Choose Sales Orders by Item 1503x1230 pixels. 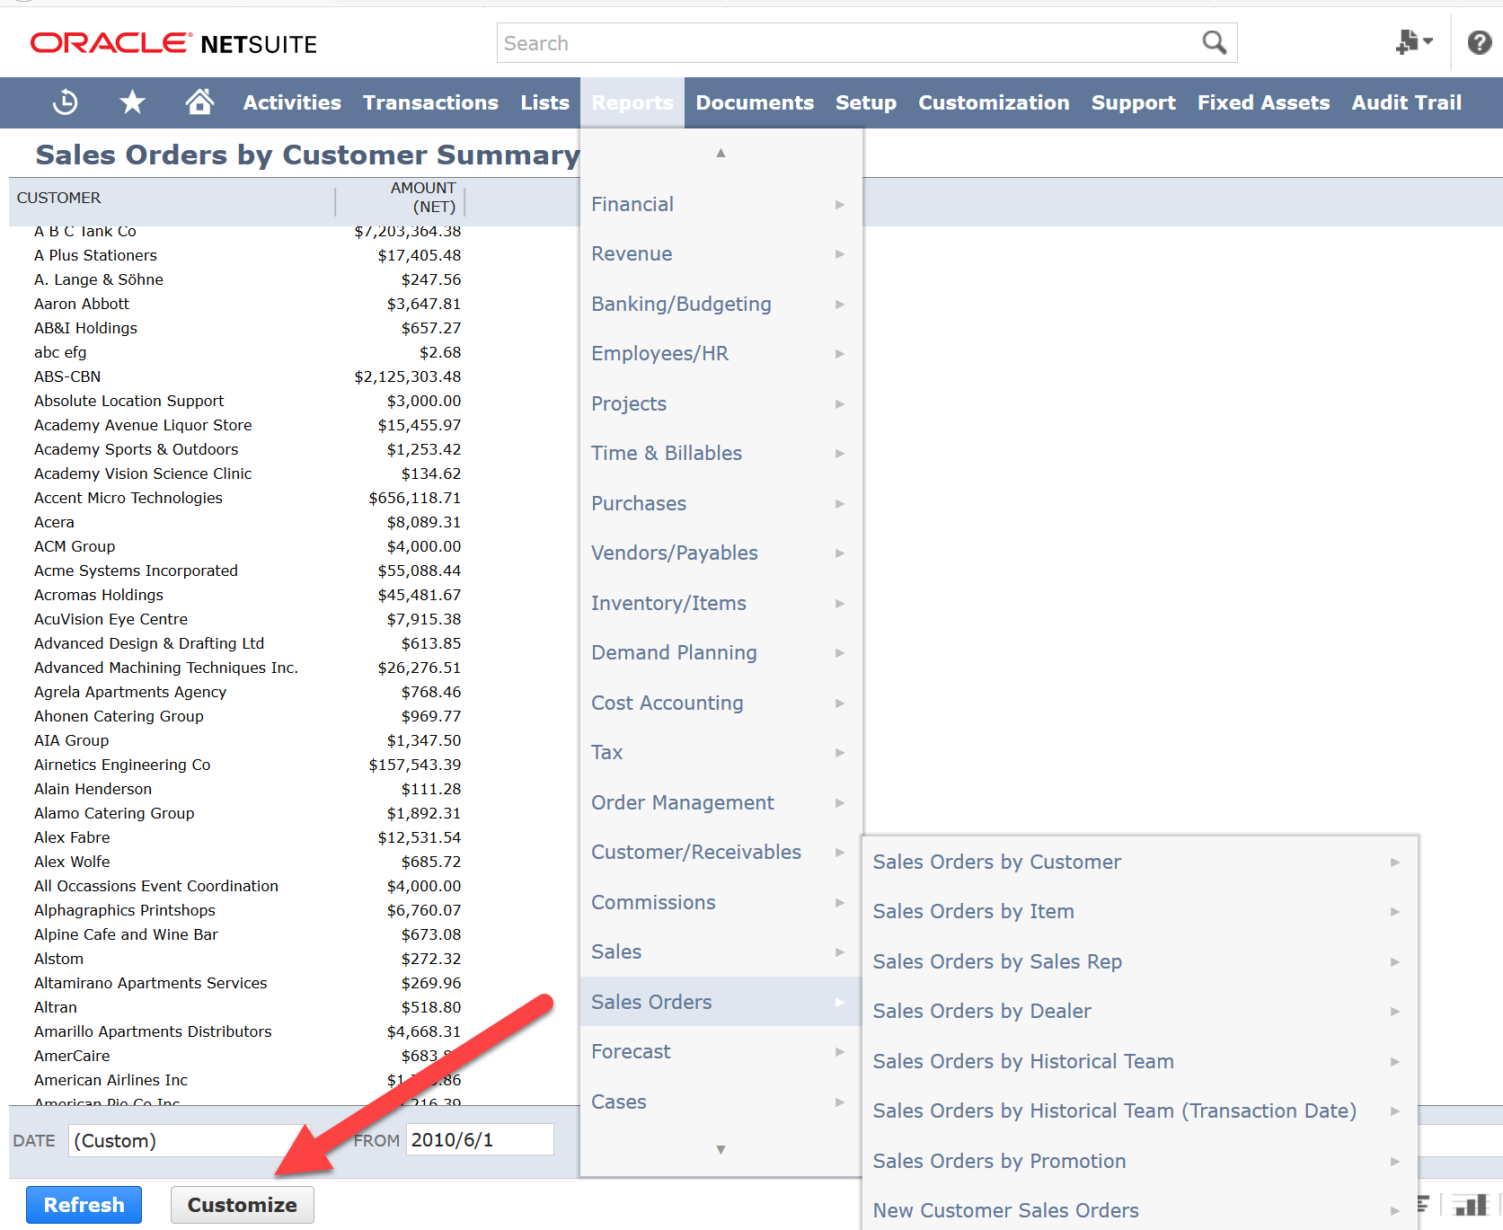pyautogui.click(x=1140, y=911)
